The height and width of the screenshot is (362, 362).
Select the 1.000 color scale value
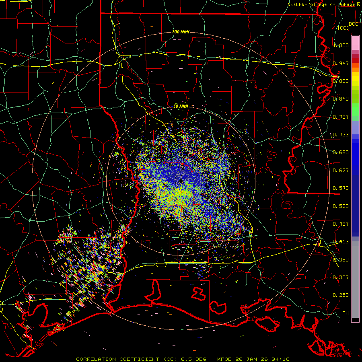341,45
